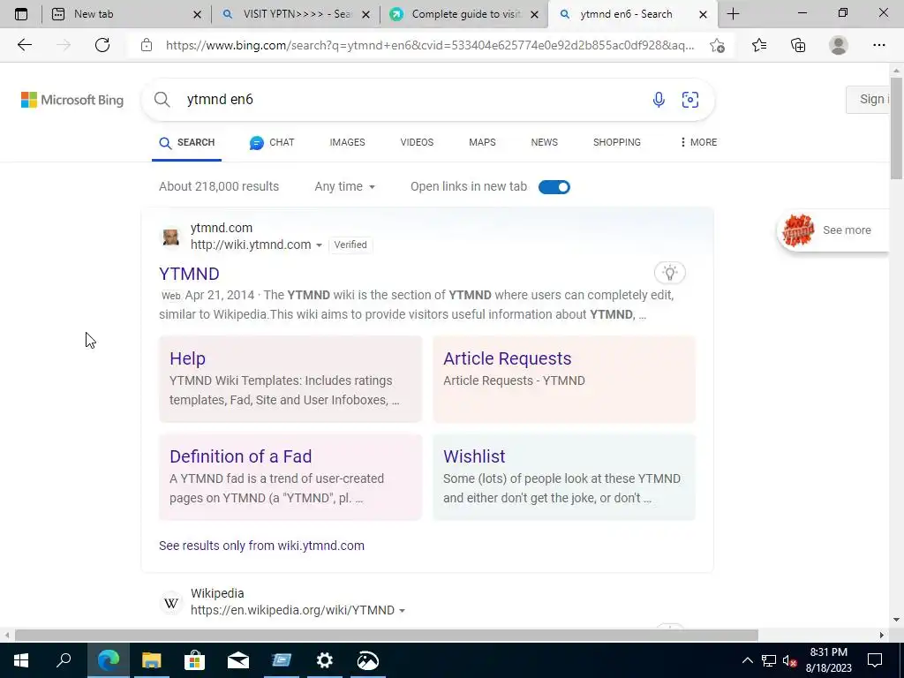Expand the en.wikipedia.org URL dropdown arrow
Viewport: 904px width, 678px height.
(x=402, y=611)
